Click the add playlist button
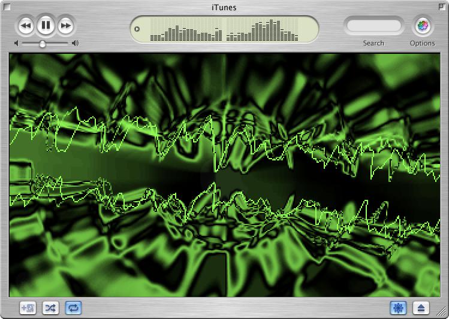Viewport: 449px width, 319px height. click(28, 308)
